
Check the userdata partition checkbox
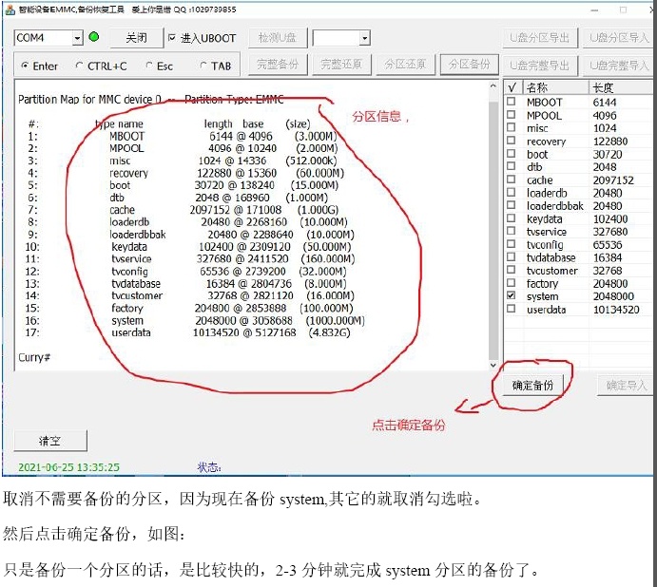(x=512, y=310)
